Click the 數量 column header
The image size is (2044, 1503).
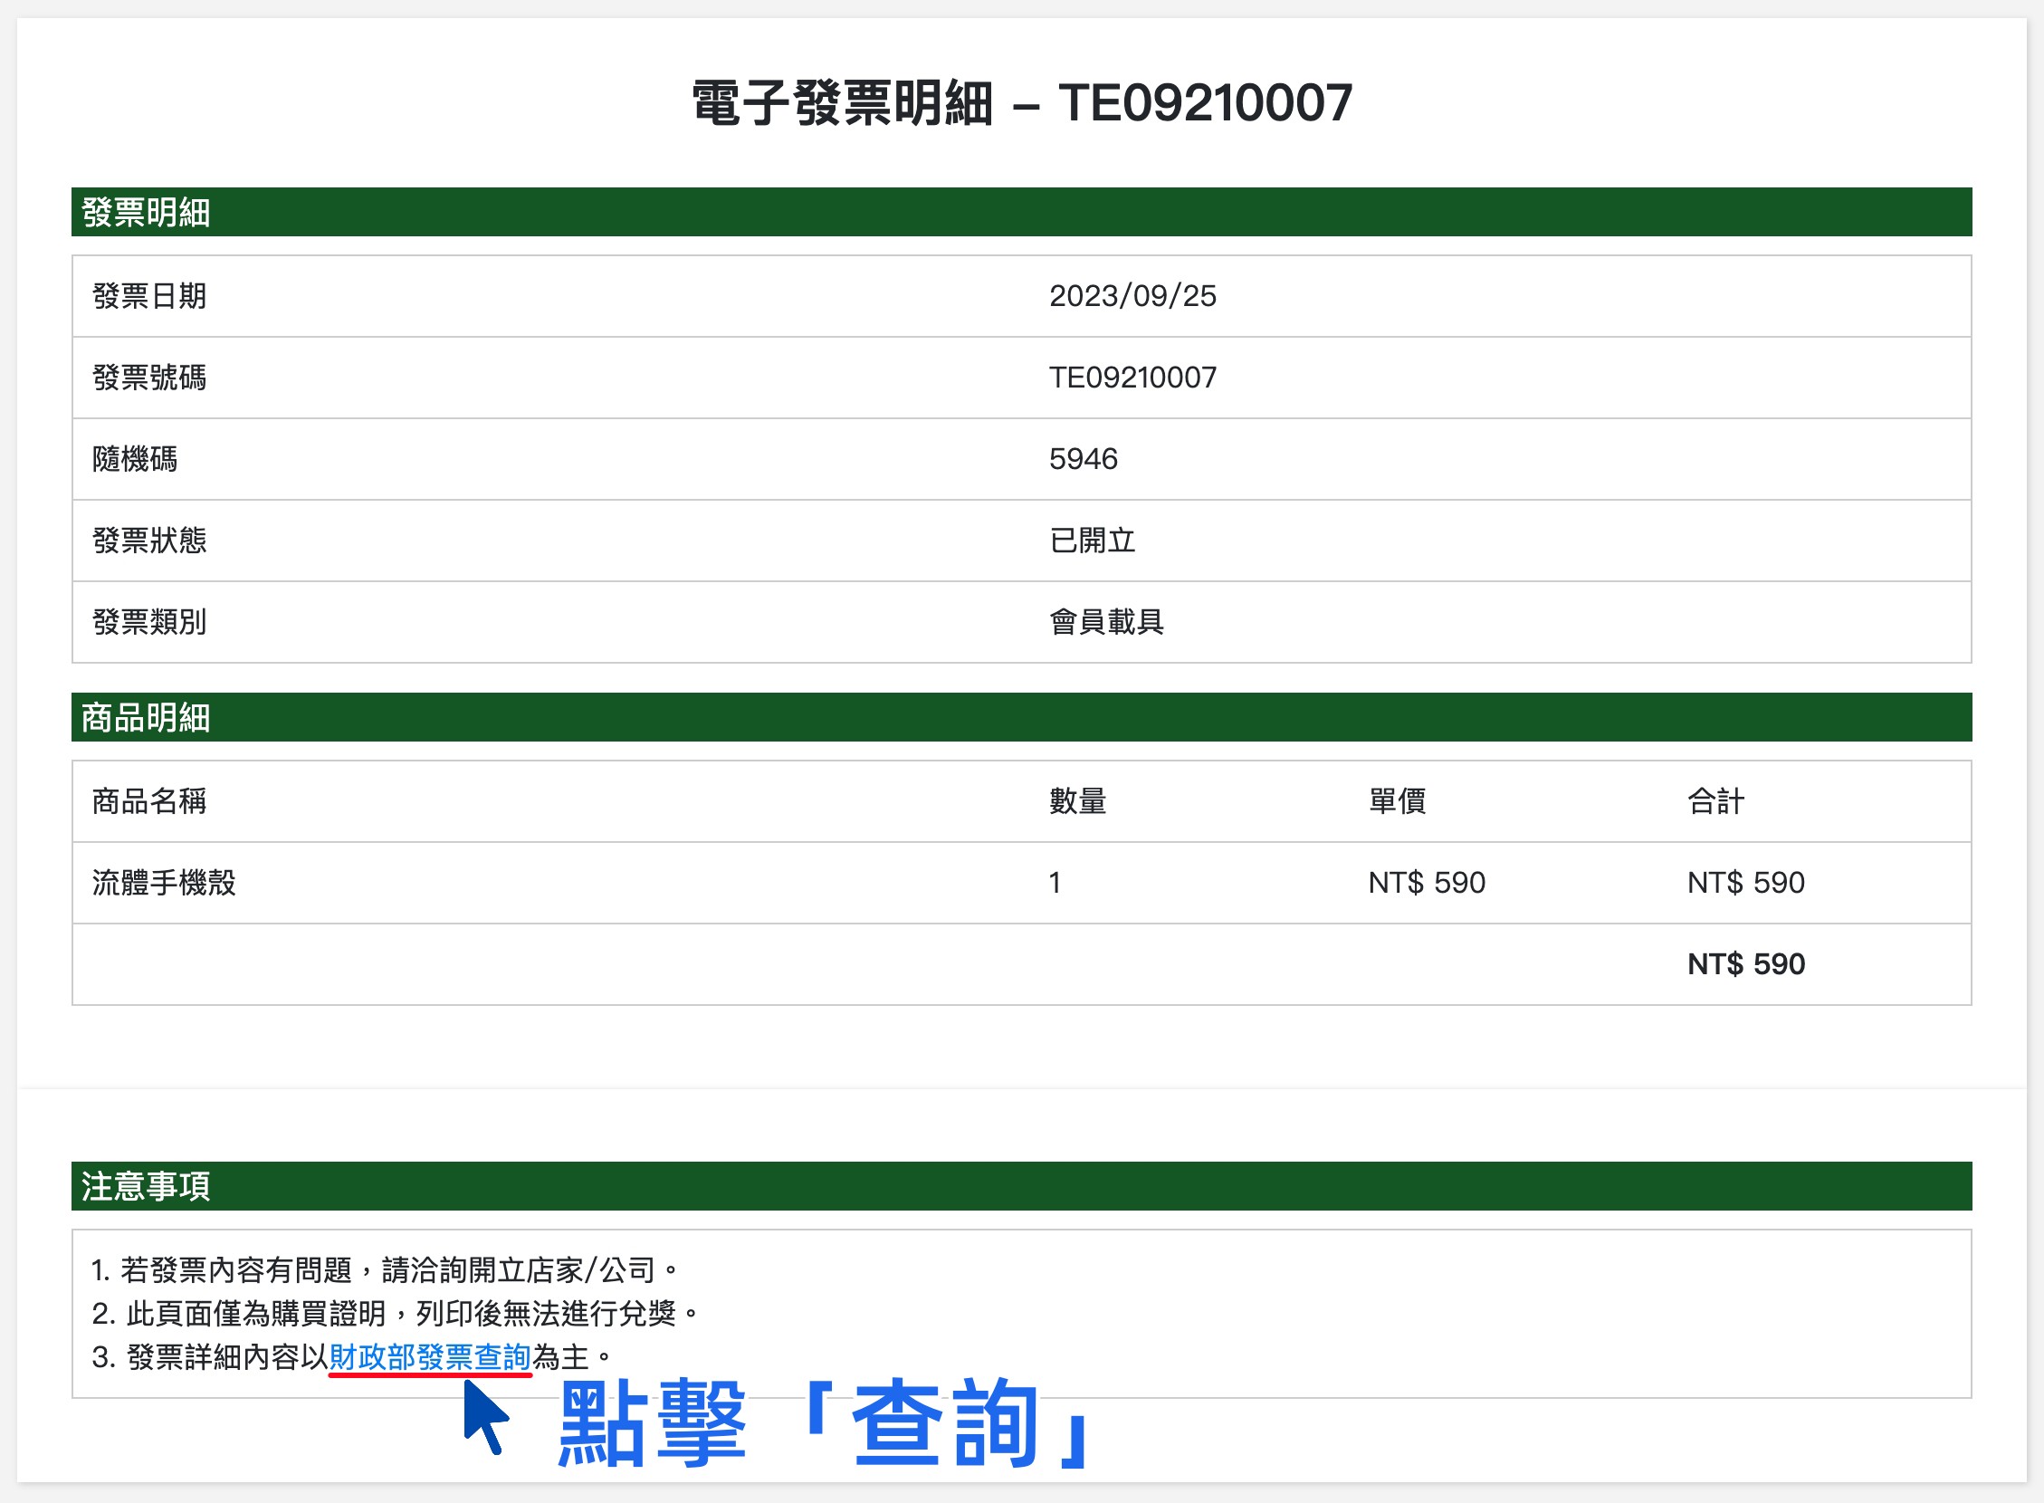pos(1077,801)
